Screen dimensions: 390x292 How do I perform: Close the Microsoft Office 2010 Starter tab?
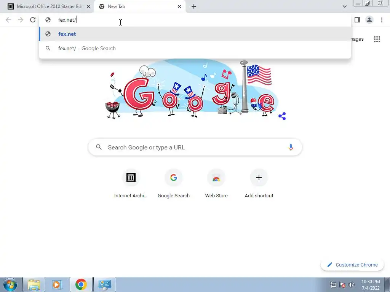[88, 6]
